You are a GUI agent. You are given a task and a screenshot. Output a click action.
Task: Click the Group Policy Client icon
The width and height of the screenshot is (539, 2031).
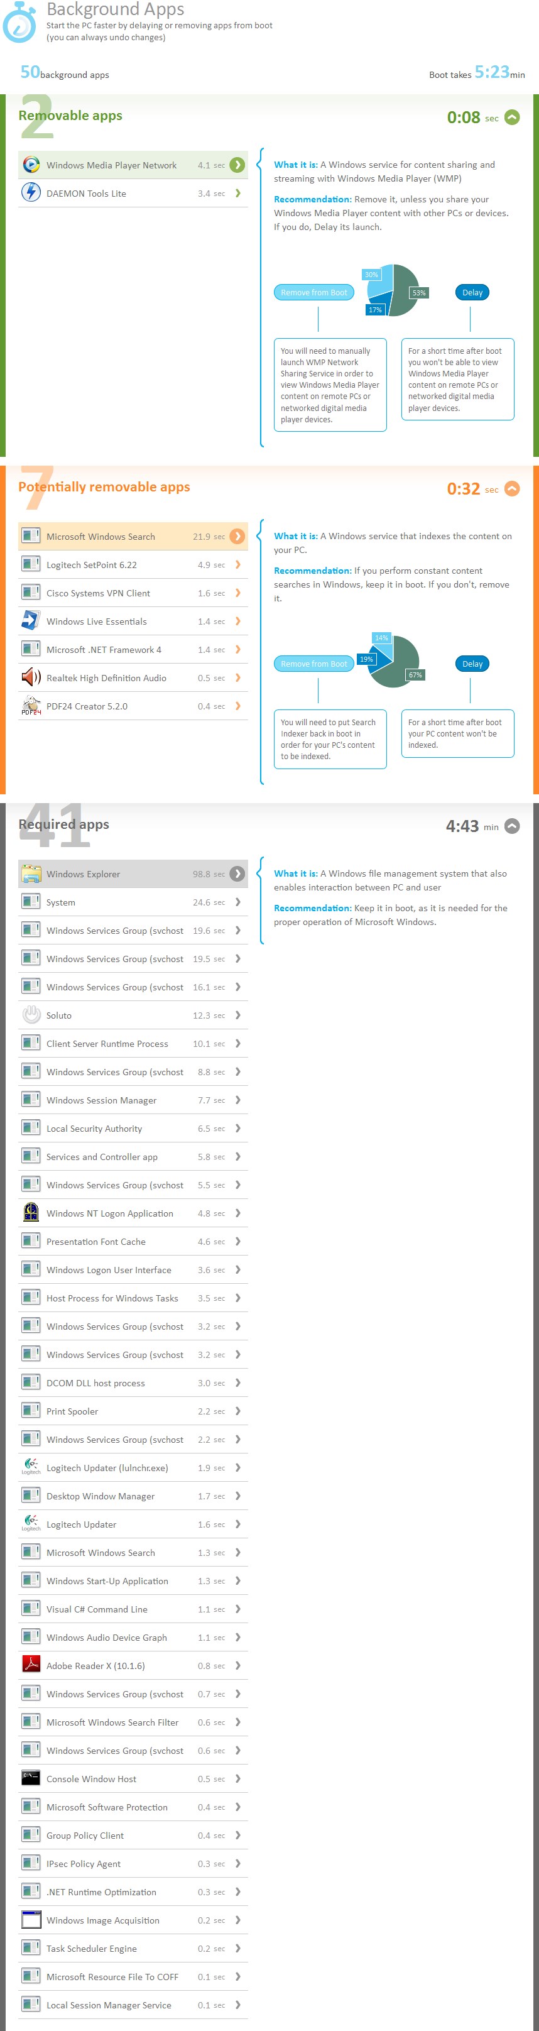tap(31, 1835)
